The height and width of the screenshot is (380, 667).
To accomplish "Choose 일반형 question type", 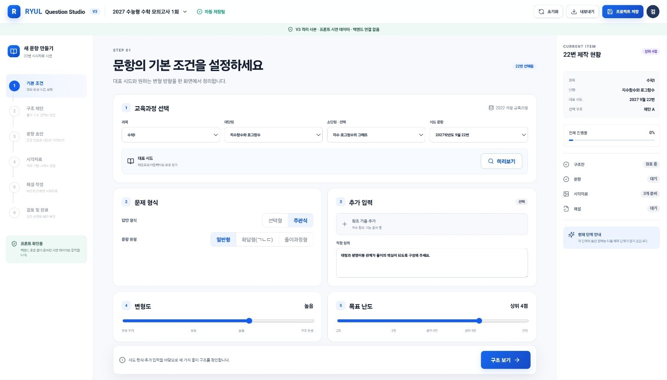I will [223, 240].
